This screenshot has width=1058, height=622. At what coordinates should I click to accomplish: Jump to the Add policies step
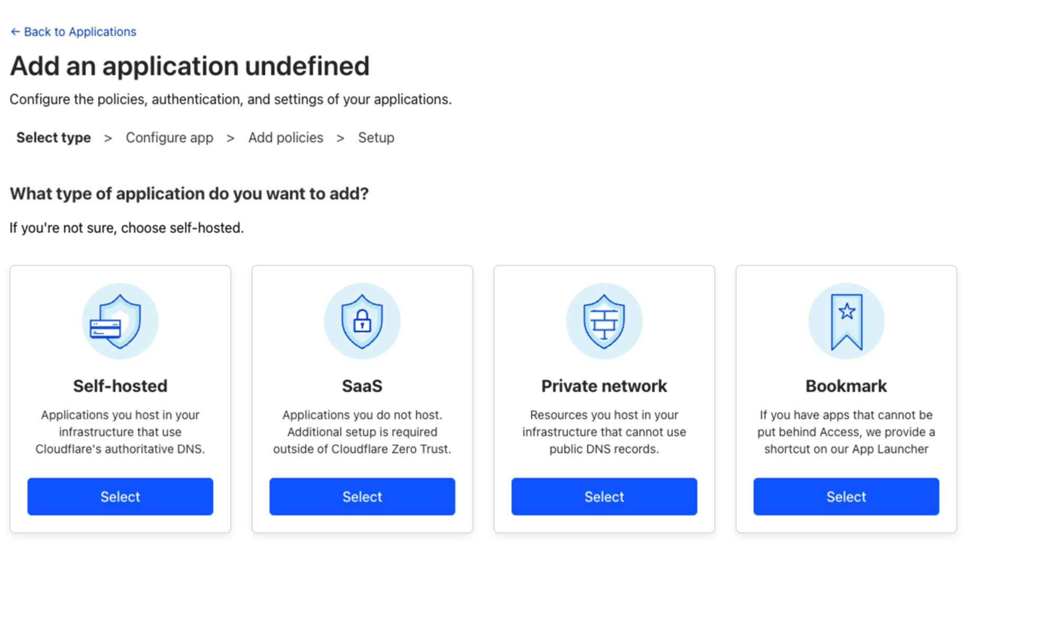click(286, 138)
